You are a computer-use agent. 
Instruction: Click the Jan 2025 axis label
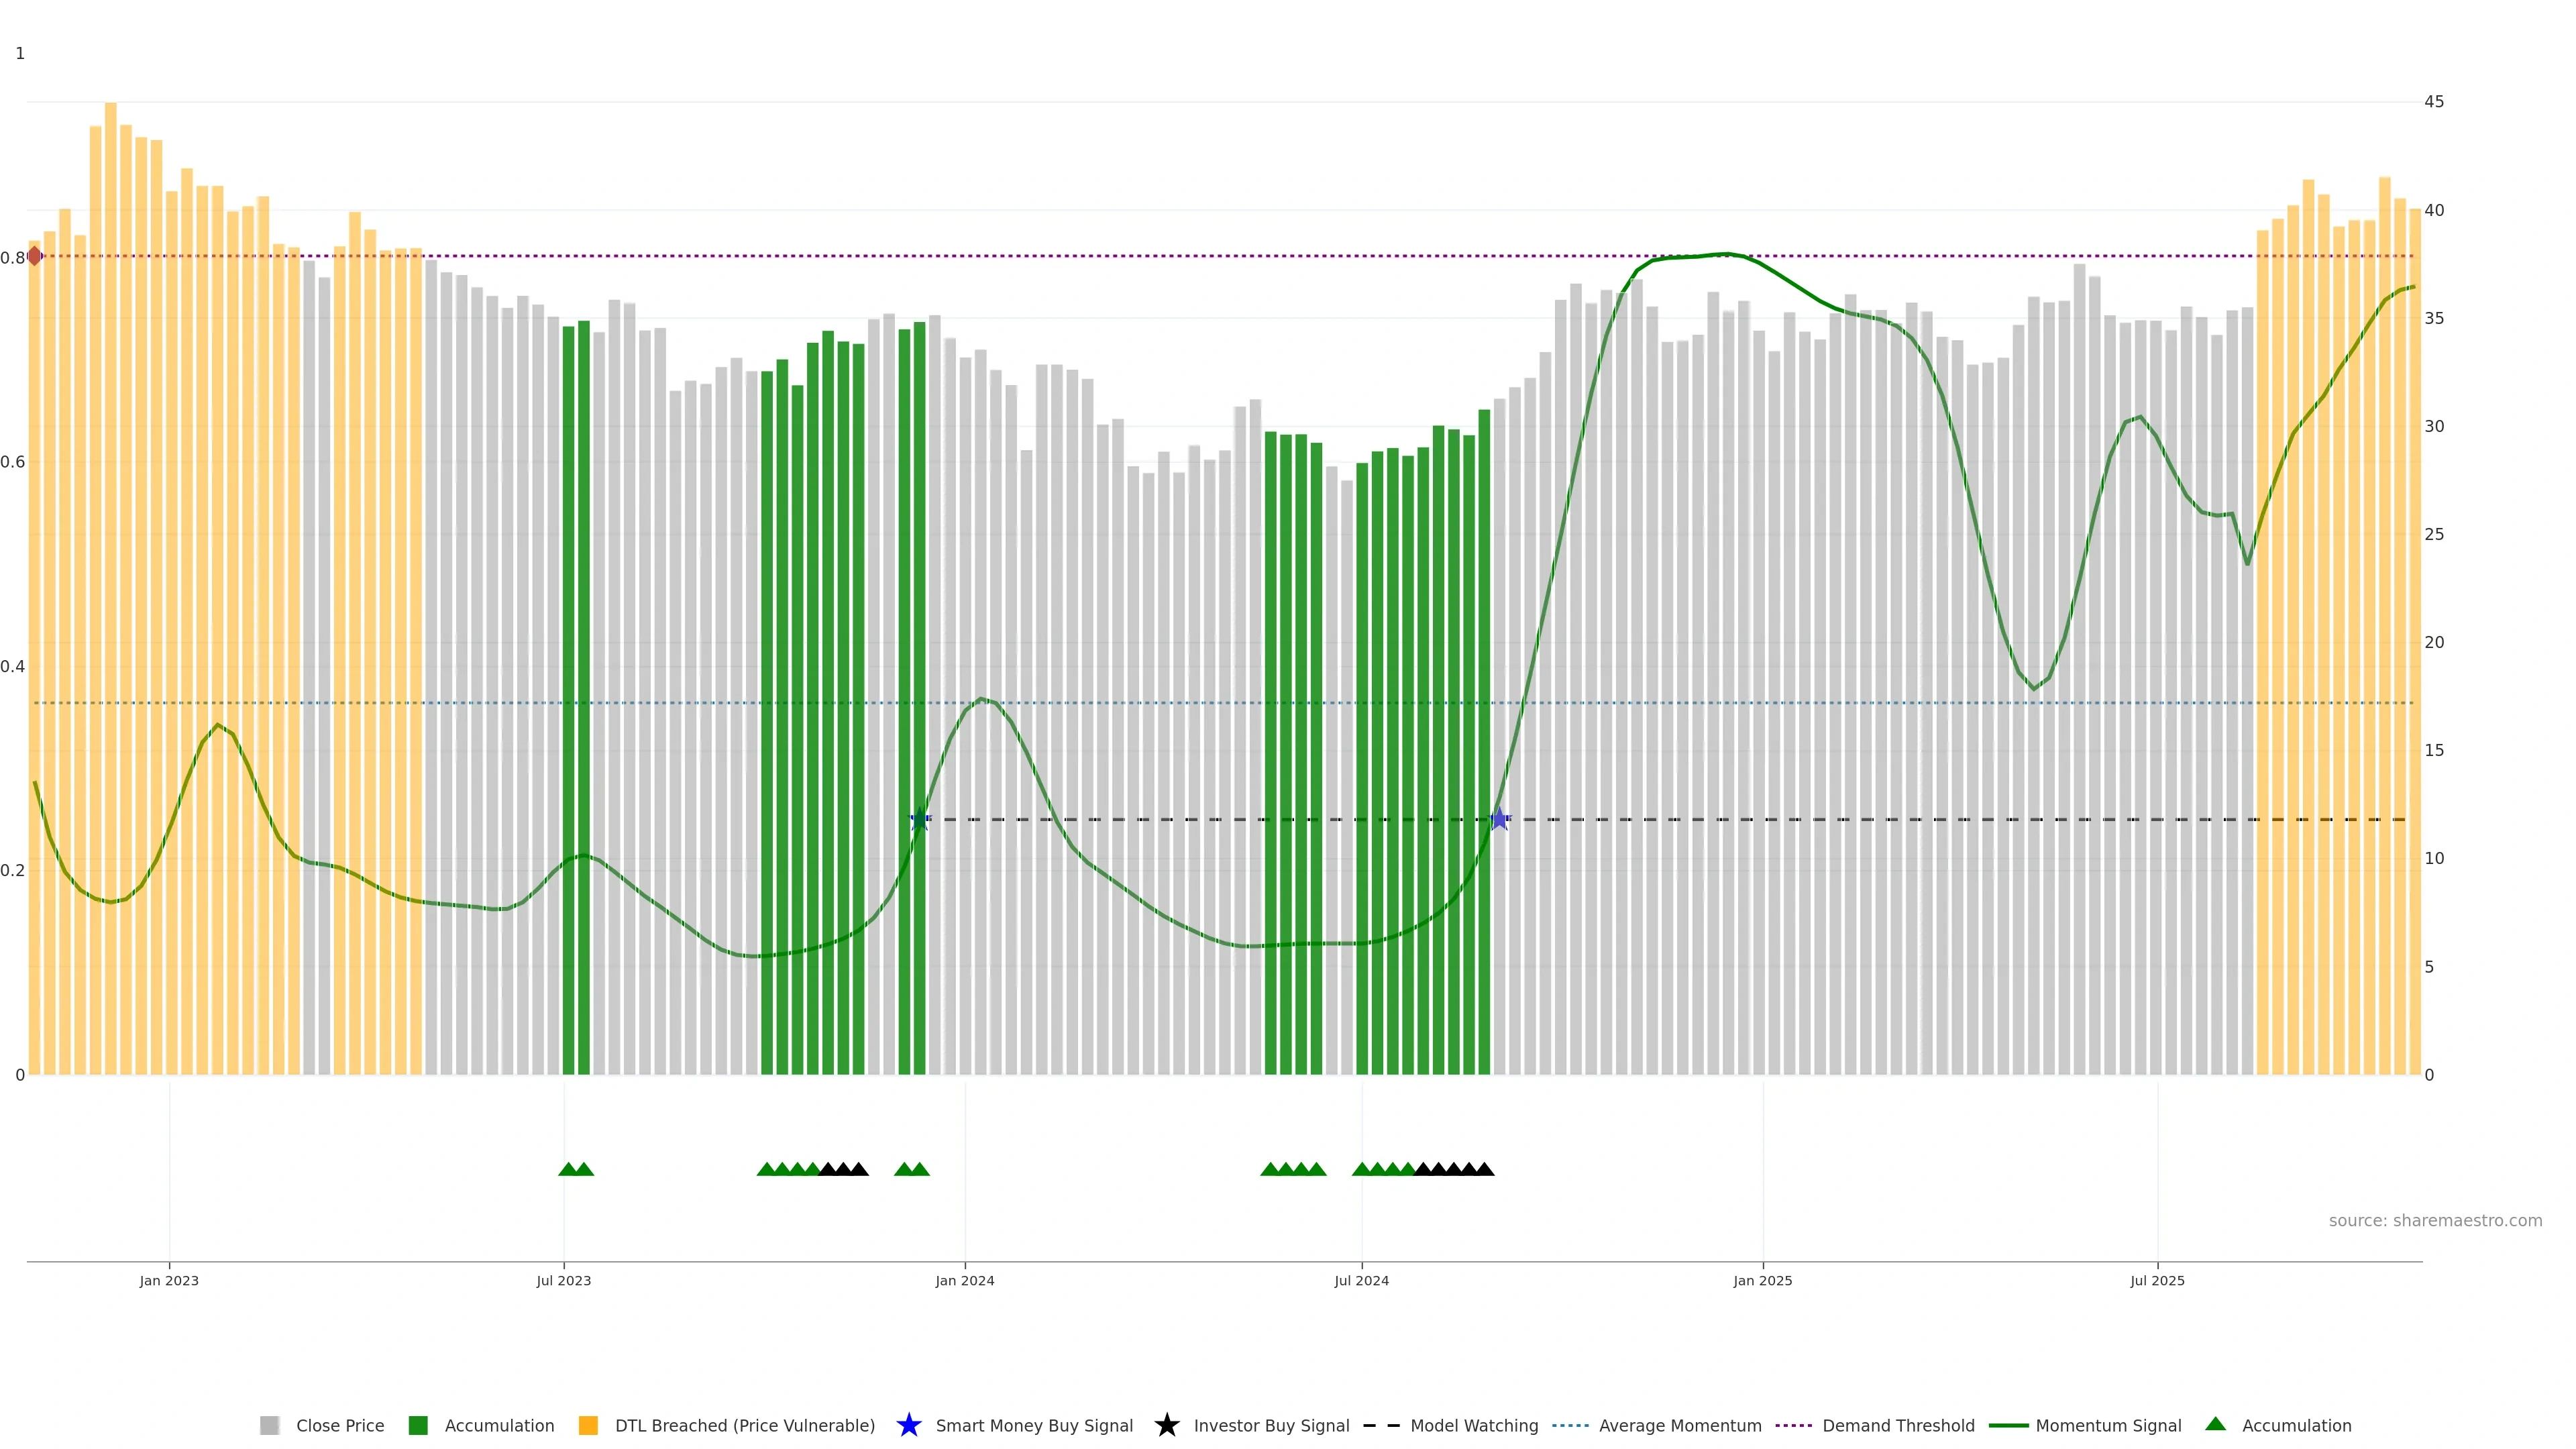(1762, 1280)
